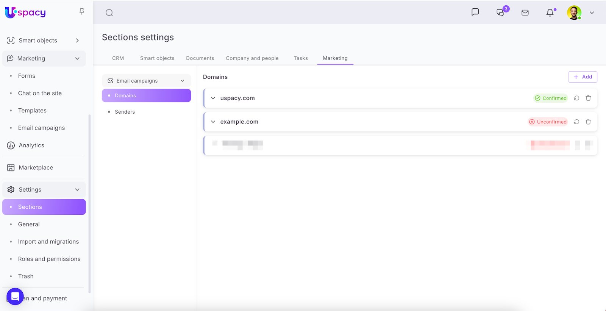The image size is (606, 311).
Task: Switch to the CRM tab
Action: coord(118,58)
